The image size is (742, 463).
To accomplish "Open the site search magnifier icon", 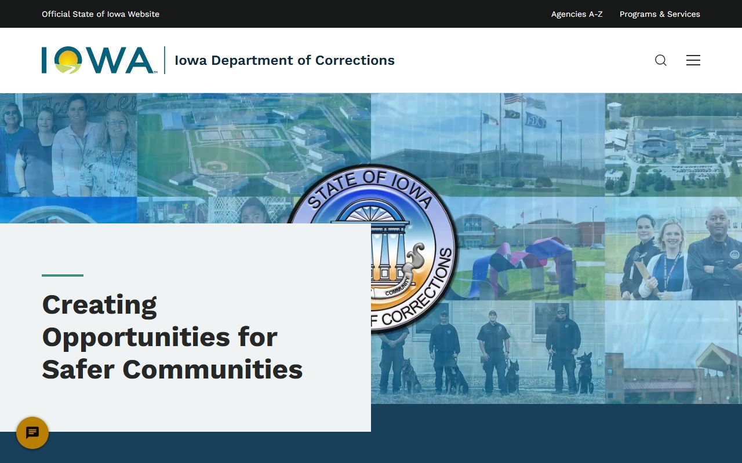I will (x=661, y=60).
